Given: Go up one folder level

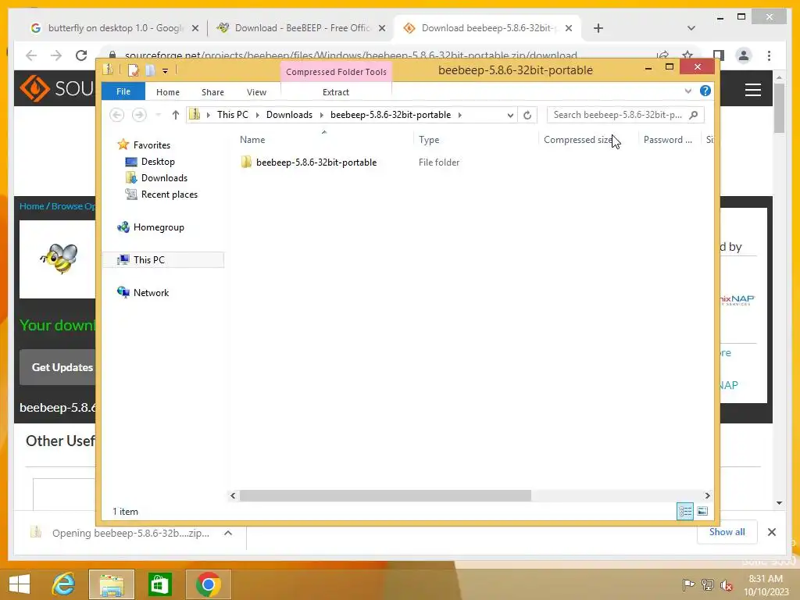Looking at the screenshot, I should [x=176, y=115].
